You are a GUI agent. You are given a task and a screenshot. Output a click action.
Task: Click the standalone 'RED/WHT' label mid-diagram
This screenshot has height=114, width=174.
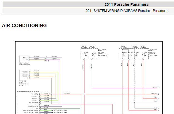tap(67, 93)
